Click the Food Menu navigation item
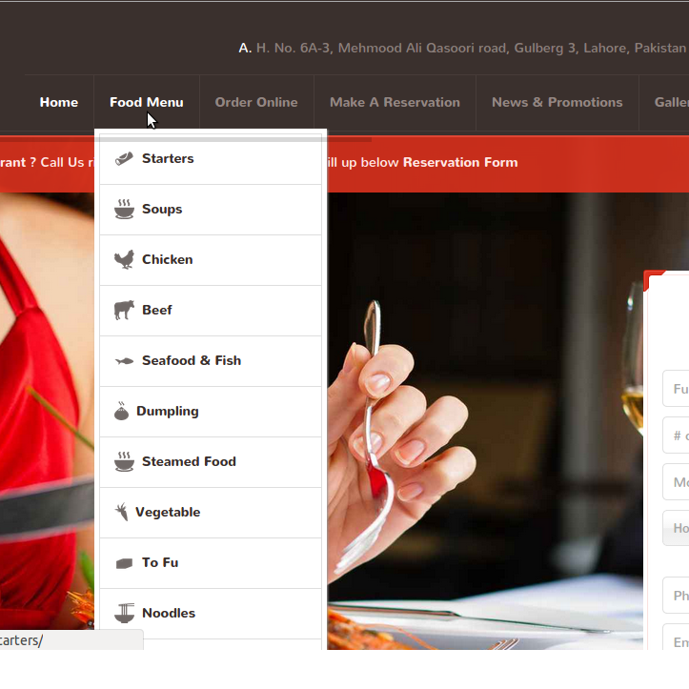This screenshot has width=689, height=689. (x=147, y=102)
